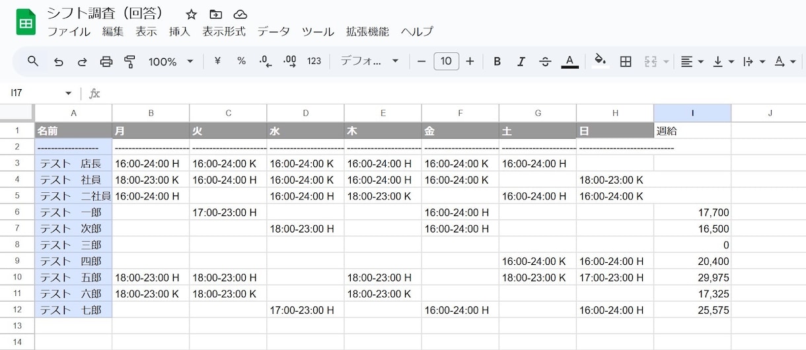806x350 pixels.
Task: Click the move-to-folder icon
Action: (x=215, y=14)
